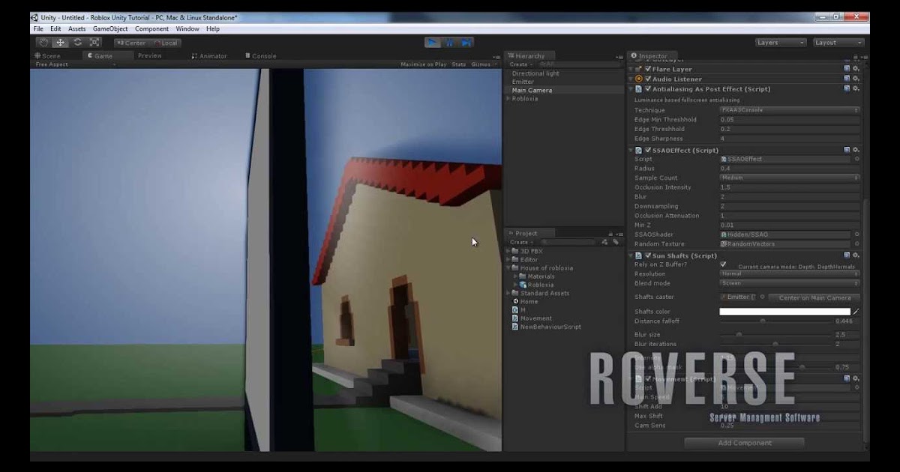Screen dimensions: 900x472
Task: Click the Play button
Action: coord(433,43)
